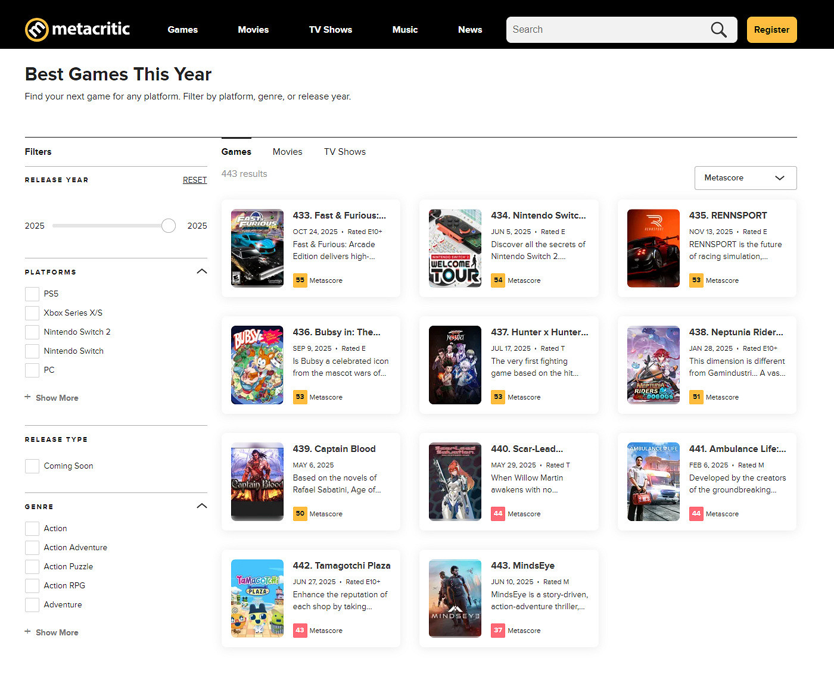This screenshot has height=680, width=834.
Task: Open the Metascore sort dropdown
Action: 745,178
